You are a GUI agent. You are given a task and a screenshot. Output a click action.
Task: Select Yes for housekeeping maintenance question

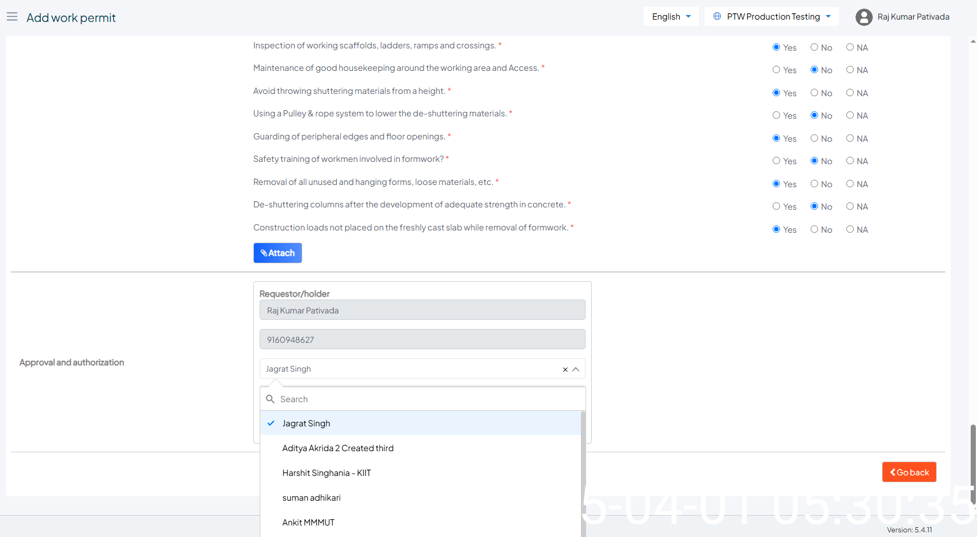coord(776,70)
